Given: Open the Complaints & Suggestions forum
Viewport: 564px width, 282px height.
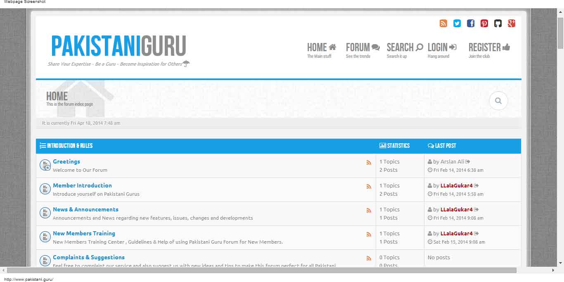Looking at the screenshot, I should (89, 257).
